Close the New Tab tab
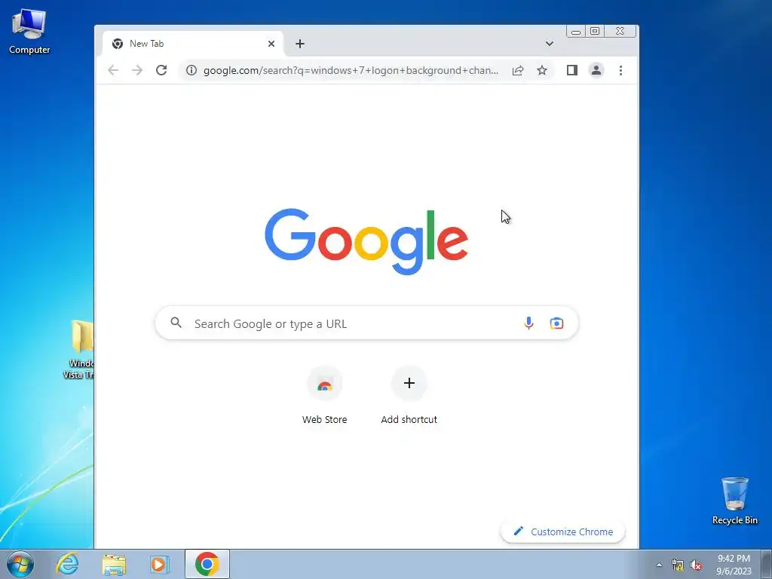 (271, 44)
